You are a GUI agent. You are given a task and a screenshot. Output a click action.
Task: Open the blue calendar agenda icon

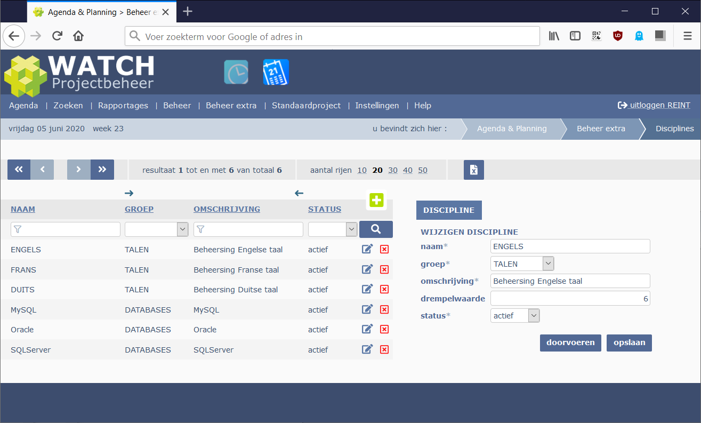point(276,72)
